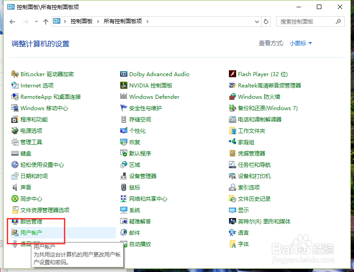
Task: Open the 邮件 mail link
Action: coord(135,233)
